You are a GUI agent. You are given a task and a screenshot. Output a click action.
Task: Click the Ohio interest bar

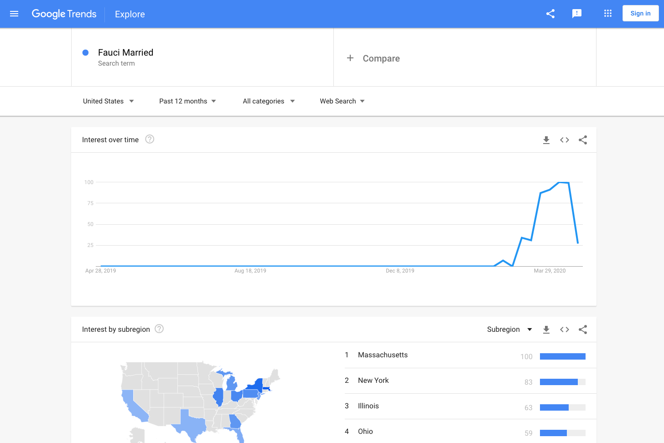coord(563,433)
